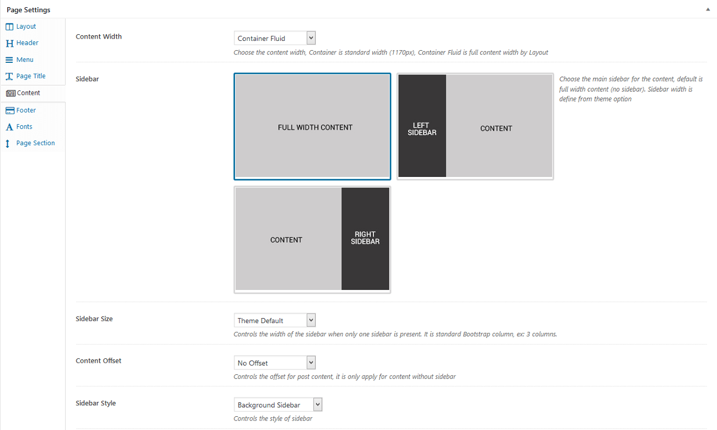Open the Content Width dropdown
The width and height of the screenshot is (717, 430).
click(275, 38)
